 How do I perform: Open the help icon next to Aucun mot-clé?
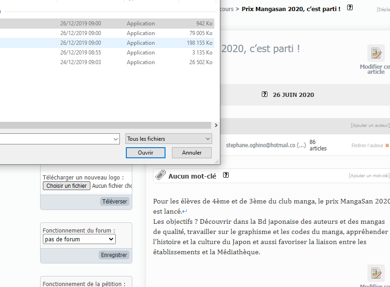(226, 175)
